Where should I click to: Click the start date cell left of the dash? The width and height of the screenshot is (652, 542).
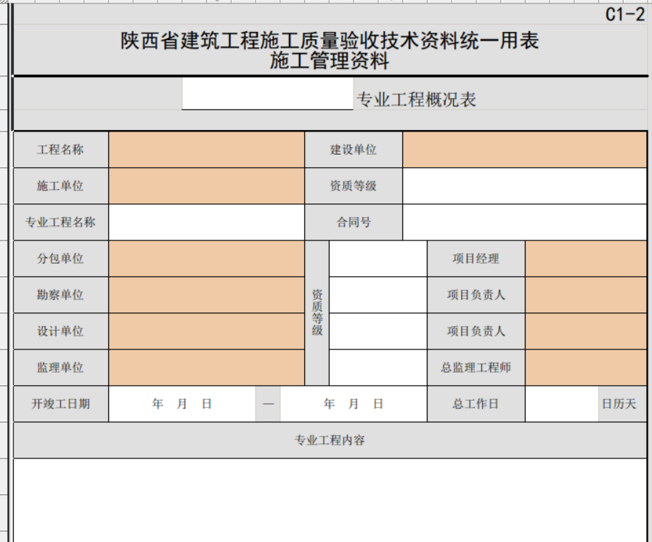[182, 404]
